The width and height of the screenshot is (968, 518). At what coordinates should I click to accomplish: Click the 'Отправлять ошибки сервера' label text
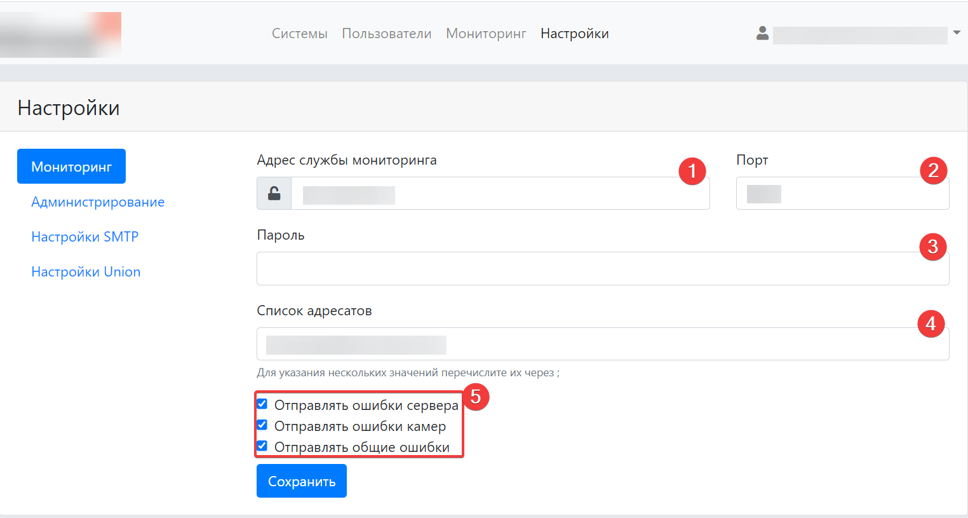tap(366, 406)
